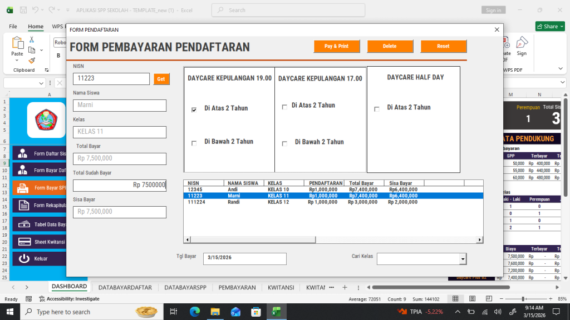Open Sheet Kwitansi via card icon
This screenshot has width=570, height=320.
click(x=23, y=242)
